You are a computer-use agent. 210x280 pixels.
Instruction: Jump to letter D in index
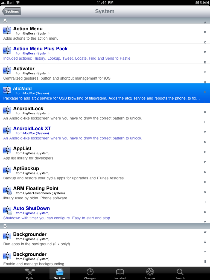(205, 52)
